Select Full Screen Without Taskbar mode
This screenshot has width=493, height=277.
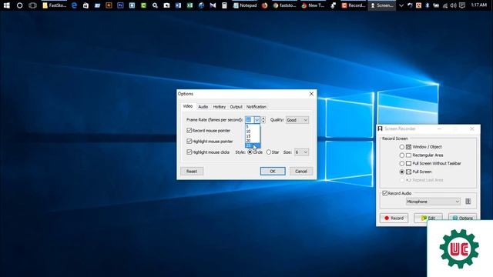402,163
